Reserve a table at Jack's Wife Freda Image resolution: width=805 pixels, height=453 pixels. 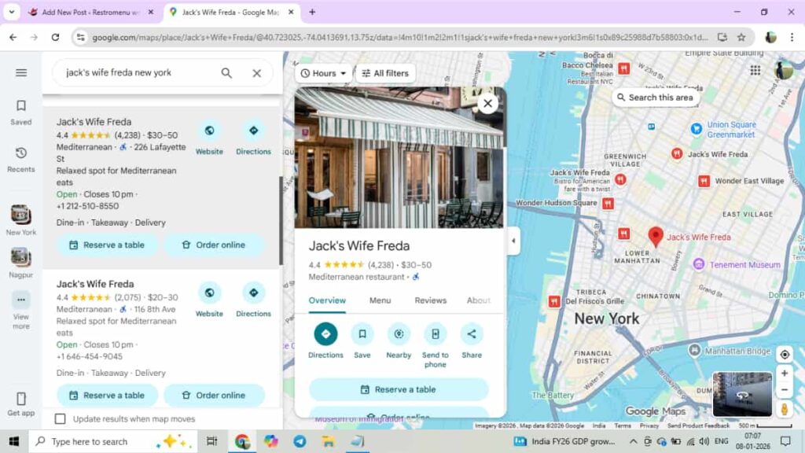coord(399,389)
